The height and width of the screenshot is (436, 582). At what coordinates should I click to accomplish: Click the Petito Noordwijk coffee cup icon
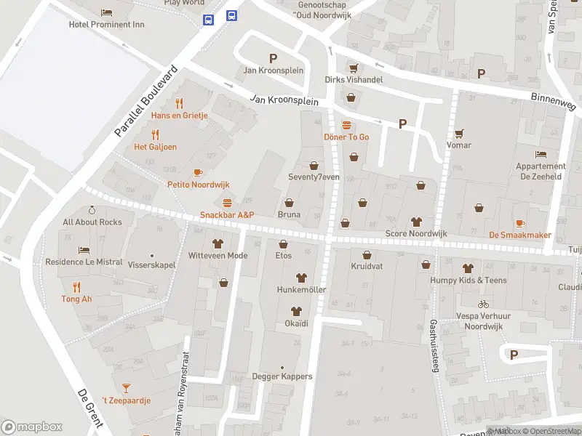point(197,172)
